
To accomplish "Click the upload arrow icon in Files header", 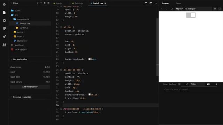I will pyautogui.click(x=41, y=3).
